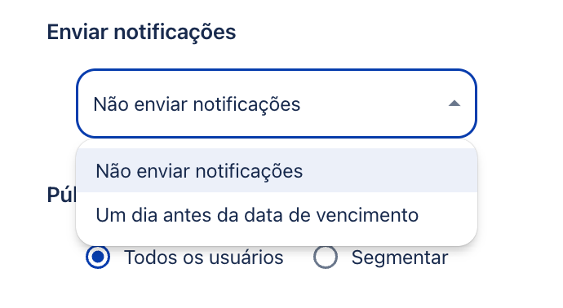Enable the 'Segmentar' radio button
The image size is (563, 308).
point(326,257)
